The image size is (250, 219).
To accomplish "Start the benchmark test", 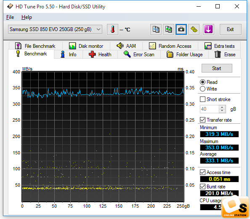I will point(217,68).
